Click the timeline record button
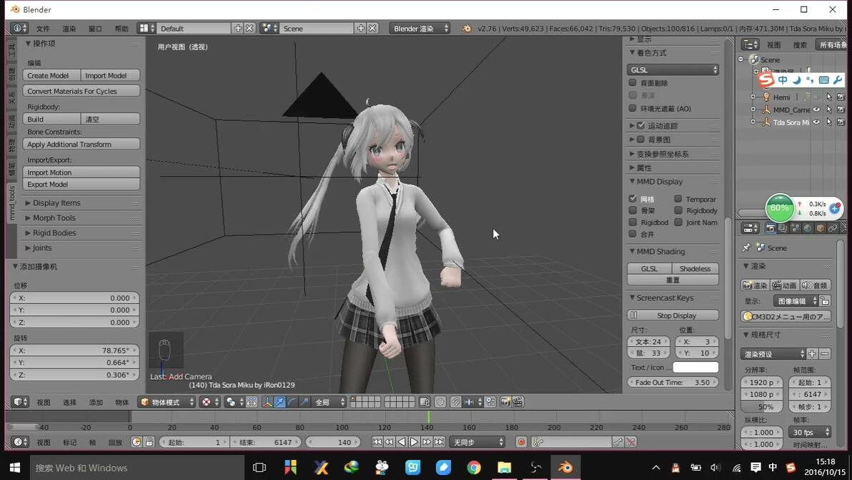Screen dimensions: 852x480 tap(521, 442)
